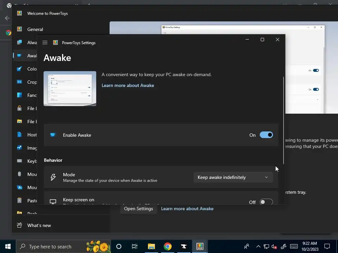Toggle the Keep screen on switch
Screen dimensions: 338x253
coord(266,202)
